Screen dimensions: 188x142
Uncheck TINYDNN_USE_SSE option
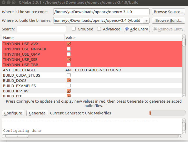click(x=69, y=59)
